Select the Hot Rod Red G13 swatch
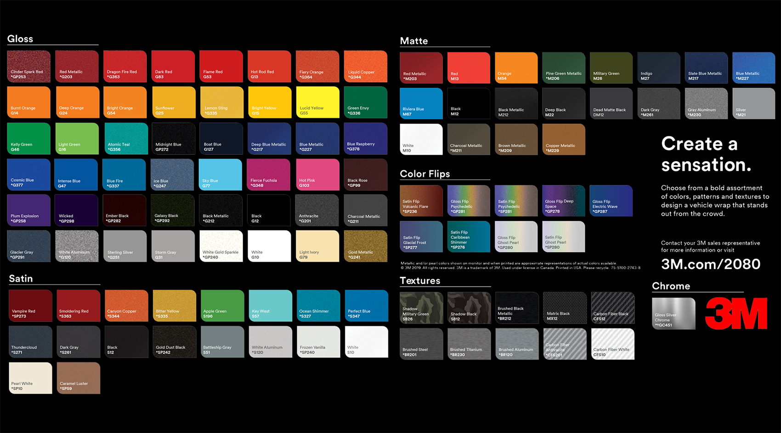781x433 pixels. [x=269, y=66]
